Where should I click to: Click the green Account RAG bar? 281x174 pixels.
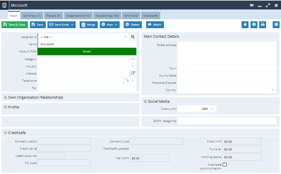click(x=87, y=51)
